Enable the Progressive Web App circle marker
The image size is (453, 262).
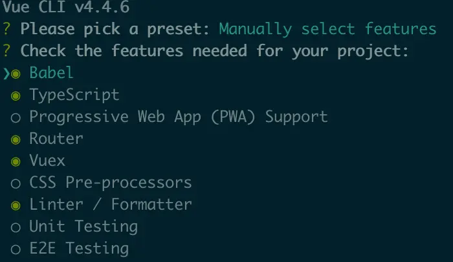click(16, 117)
